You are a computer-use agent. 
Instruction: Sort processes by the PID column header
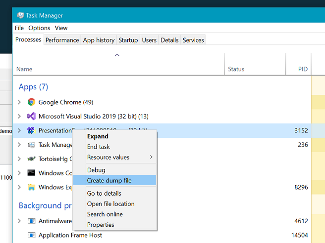303,69
